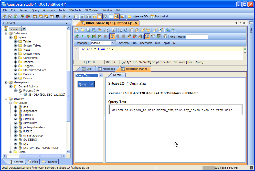Click the Select All dashed-rectangle icon
255x171 pixels.
coord(120,30)
